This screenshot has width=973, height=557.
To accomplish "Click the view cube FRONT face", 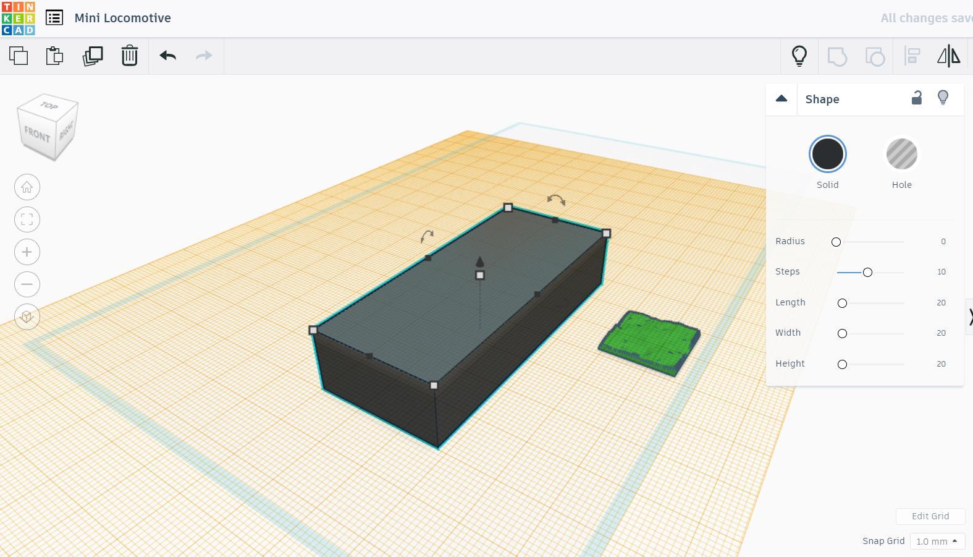I will pos(37,134).
